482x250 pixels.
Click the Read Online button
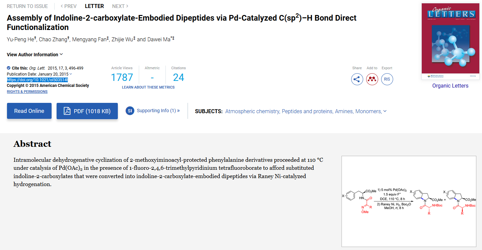point(29,111)
